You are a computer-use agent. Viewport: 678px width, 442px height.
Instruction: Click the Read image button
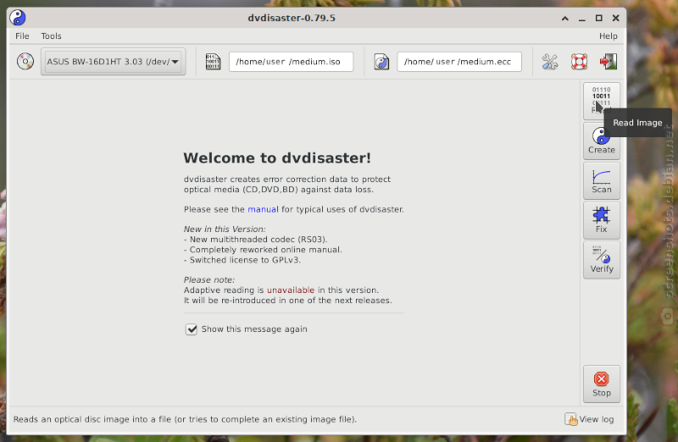pos(602,101)
